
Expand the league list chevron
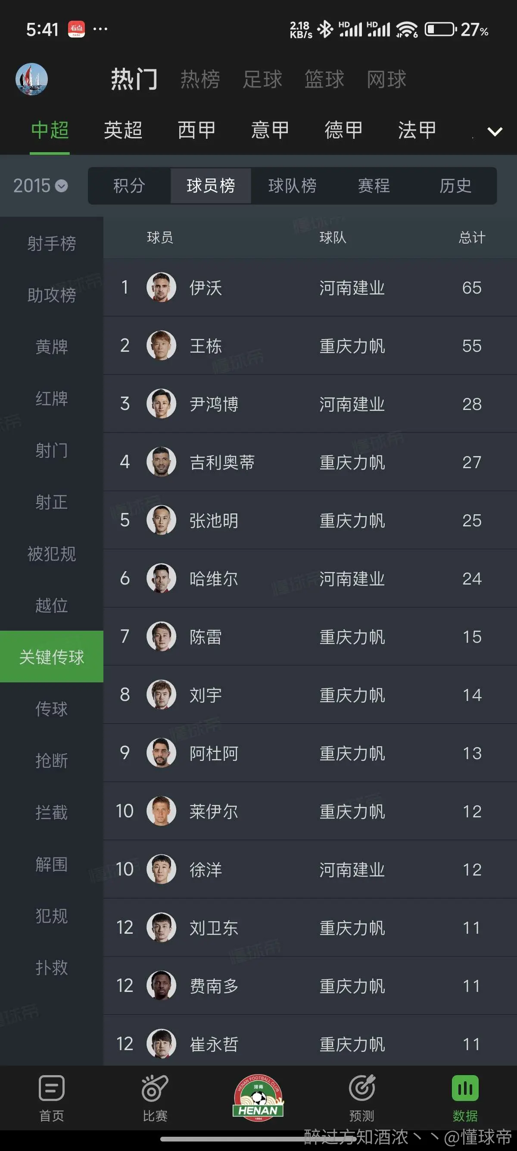[495, 131]
